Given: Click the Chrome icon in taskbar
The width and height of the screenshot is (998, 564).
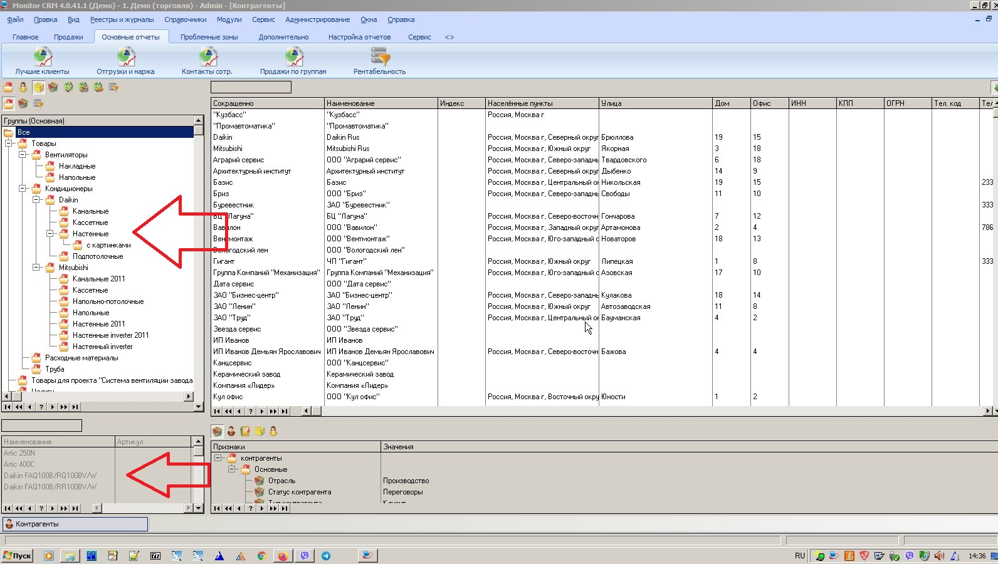Looking at the screenshot, I should 262,556.
